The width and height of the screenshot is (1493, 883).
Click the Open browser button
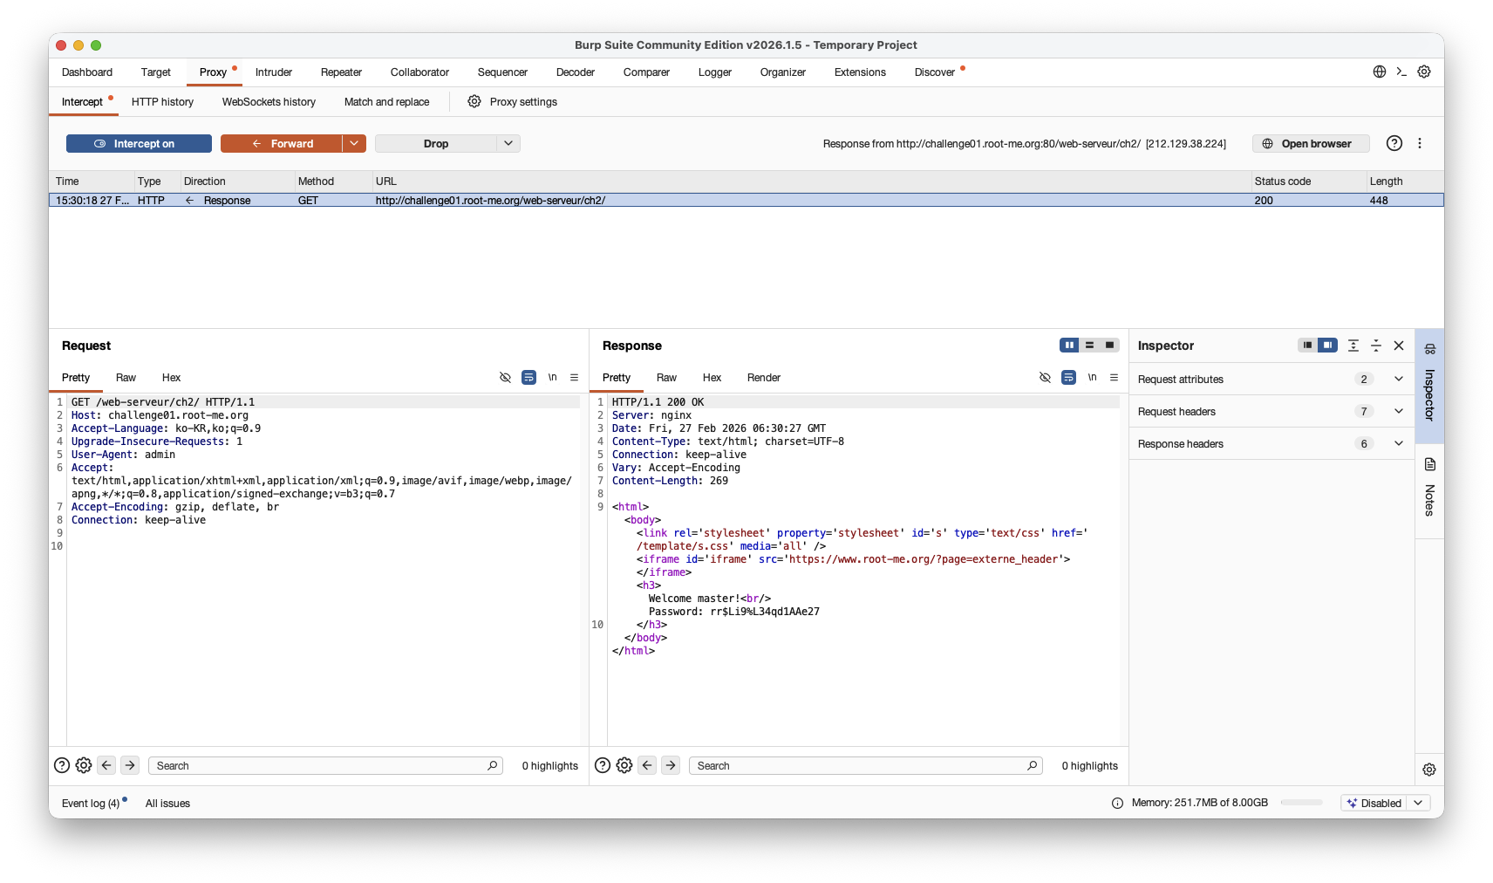point(1311,143)
